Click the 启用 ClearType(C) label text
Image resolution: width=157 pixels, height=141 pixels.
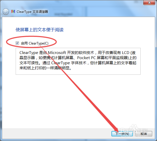[x=35, y=43]
